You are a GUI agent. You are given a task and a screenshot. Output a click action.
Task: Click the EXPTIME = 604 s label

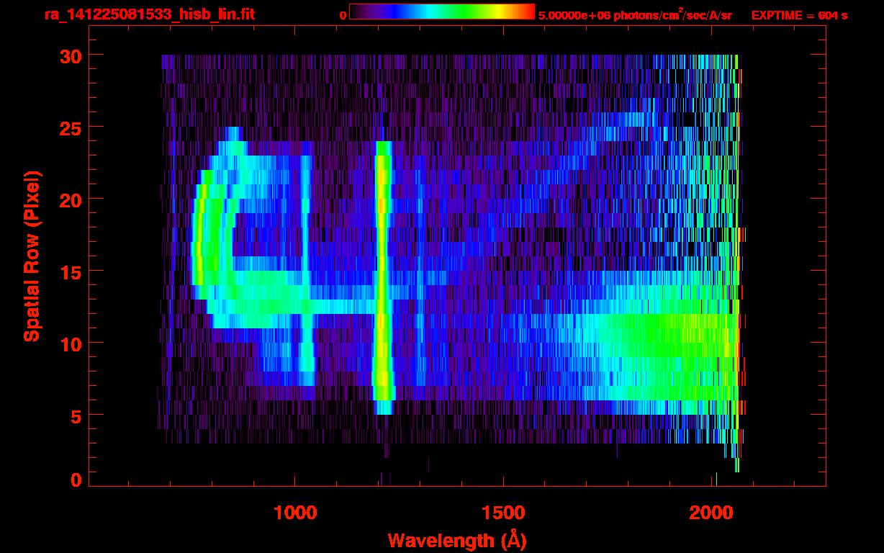(799, 15)
